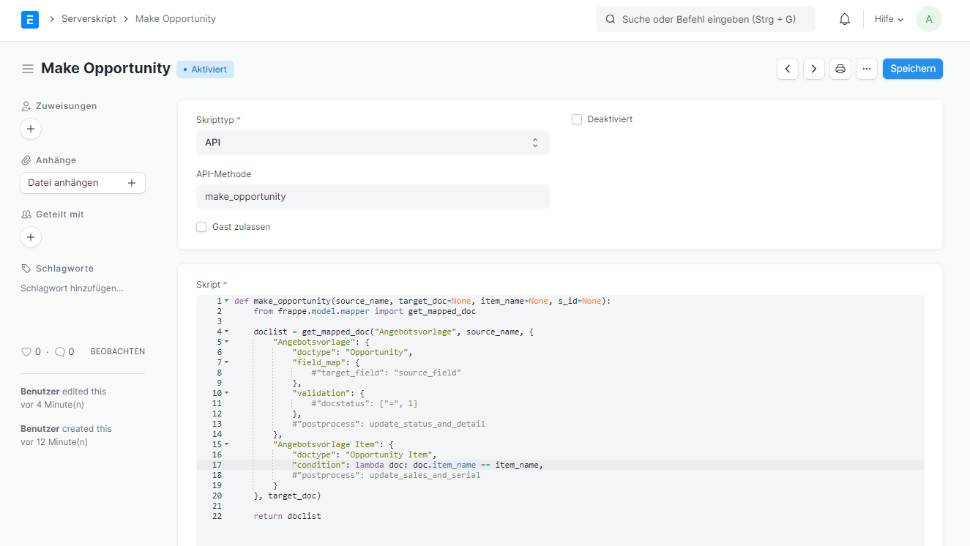Click 'from frappe.model.mapper import' line
The height and width of the screenshot is (546, 970).
click(365, 311)
